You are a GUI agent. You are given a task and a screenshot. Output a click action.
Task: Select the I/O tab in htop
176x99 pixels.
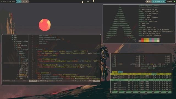pos(120,72)
